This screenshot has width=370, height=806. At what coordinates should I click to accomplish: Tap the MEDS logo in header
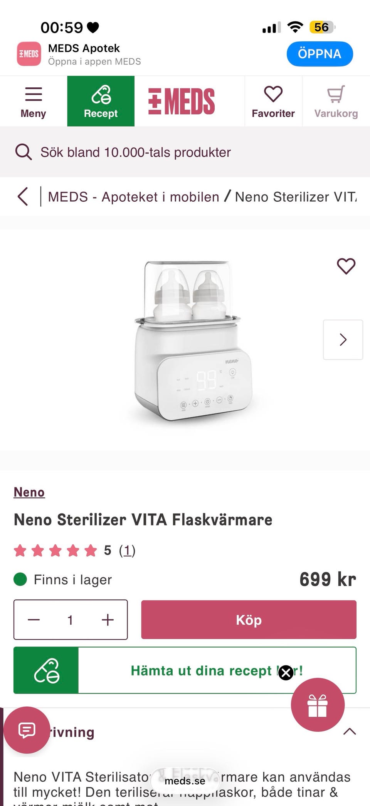(182, 101)
